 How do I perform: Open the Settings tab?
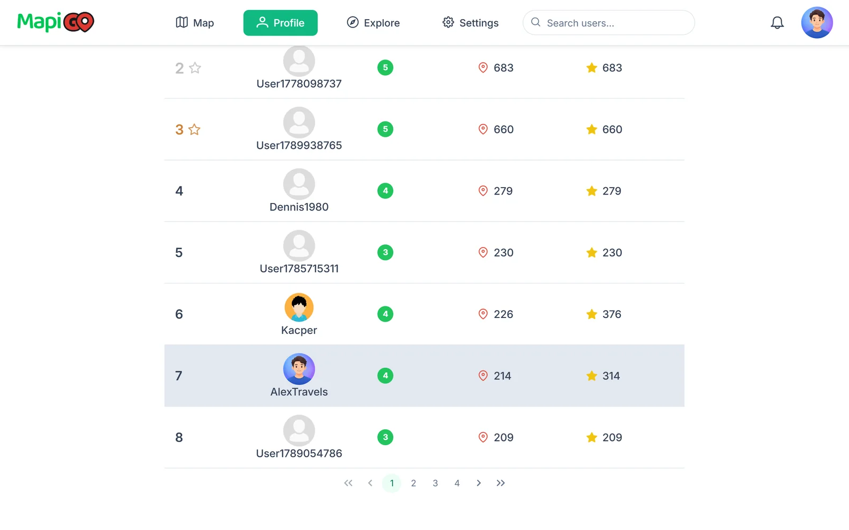[470, 23]
